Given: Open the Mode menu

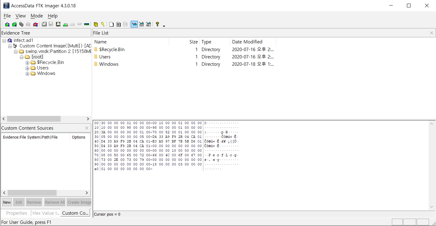Looking at the screenshot, I should tap(37, 16).
